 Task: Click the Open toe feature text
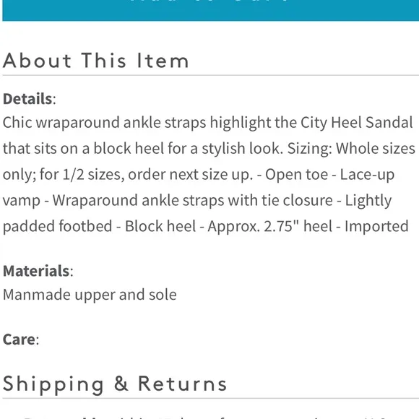296,175
